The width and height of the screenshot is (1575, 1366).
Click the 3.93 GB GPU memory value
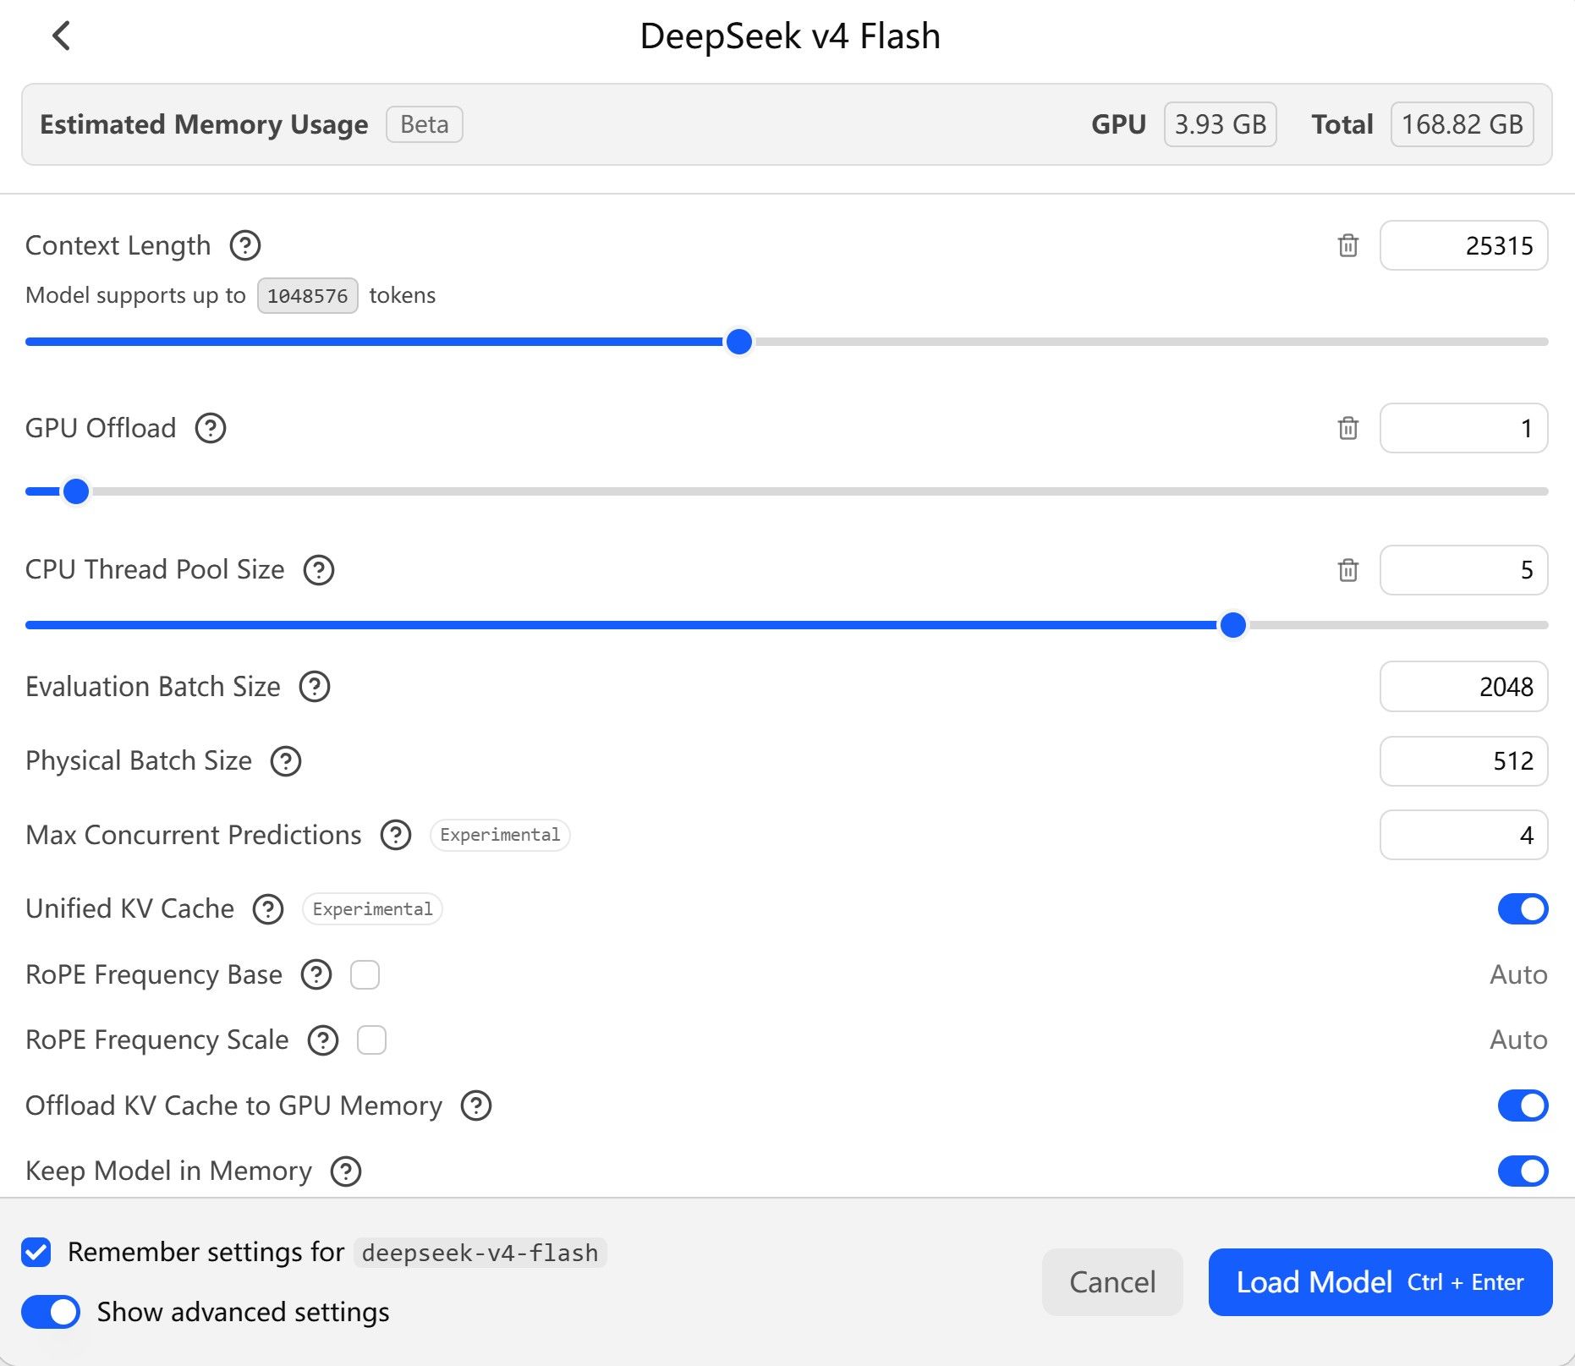click(x=1221, y=124)
